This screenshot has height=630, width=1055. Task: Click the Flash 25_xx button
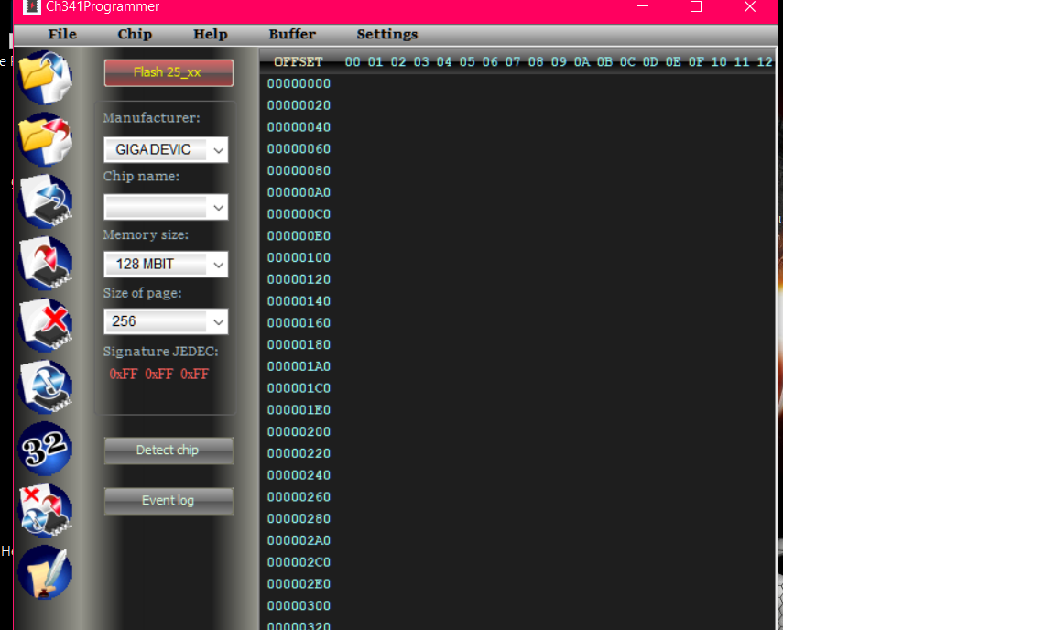[169, 72]
